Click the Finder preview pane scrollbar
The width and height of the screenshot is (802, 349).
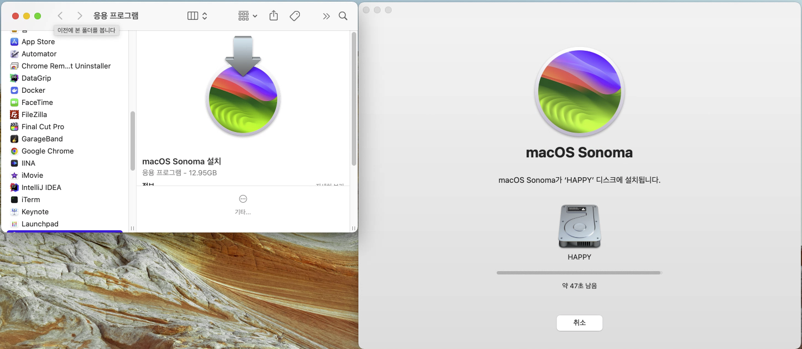[354, 98]
